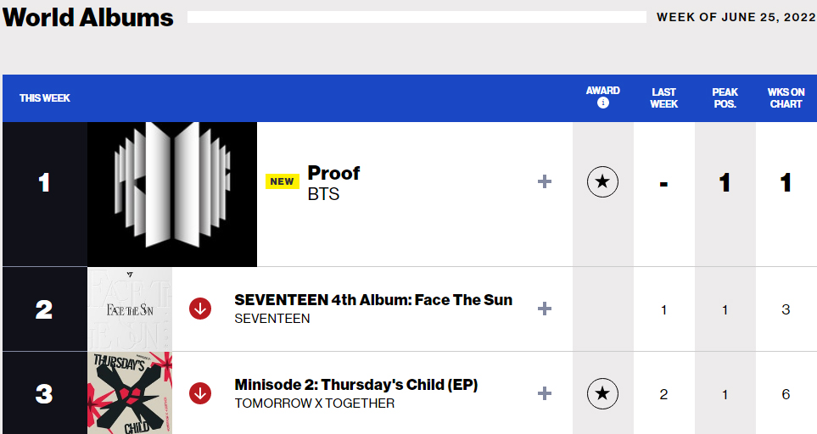The image size is (817, 434).
Task: Open the SEVENTEEN artist link
Action: [272, 319]
